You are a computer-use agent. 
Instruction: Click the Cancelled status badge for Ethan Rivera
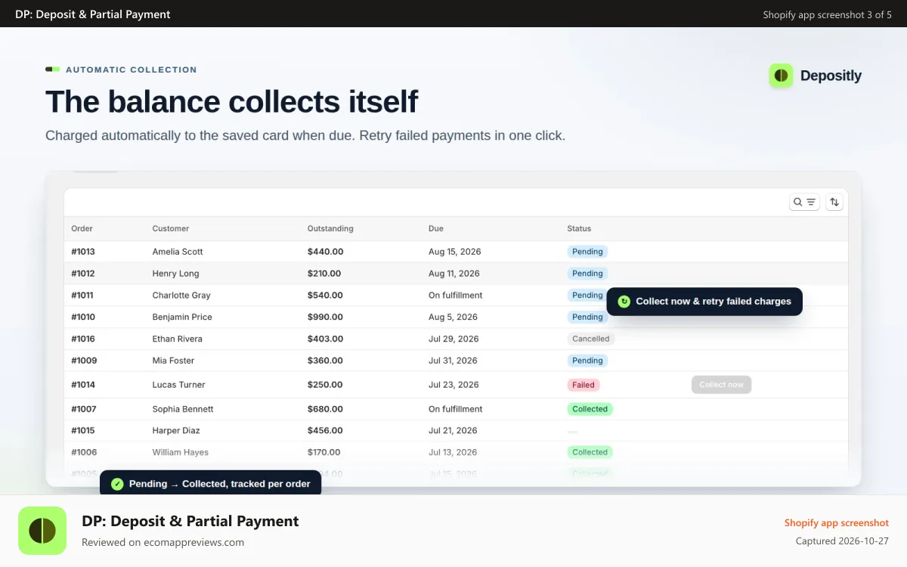591,339
